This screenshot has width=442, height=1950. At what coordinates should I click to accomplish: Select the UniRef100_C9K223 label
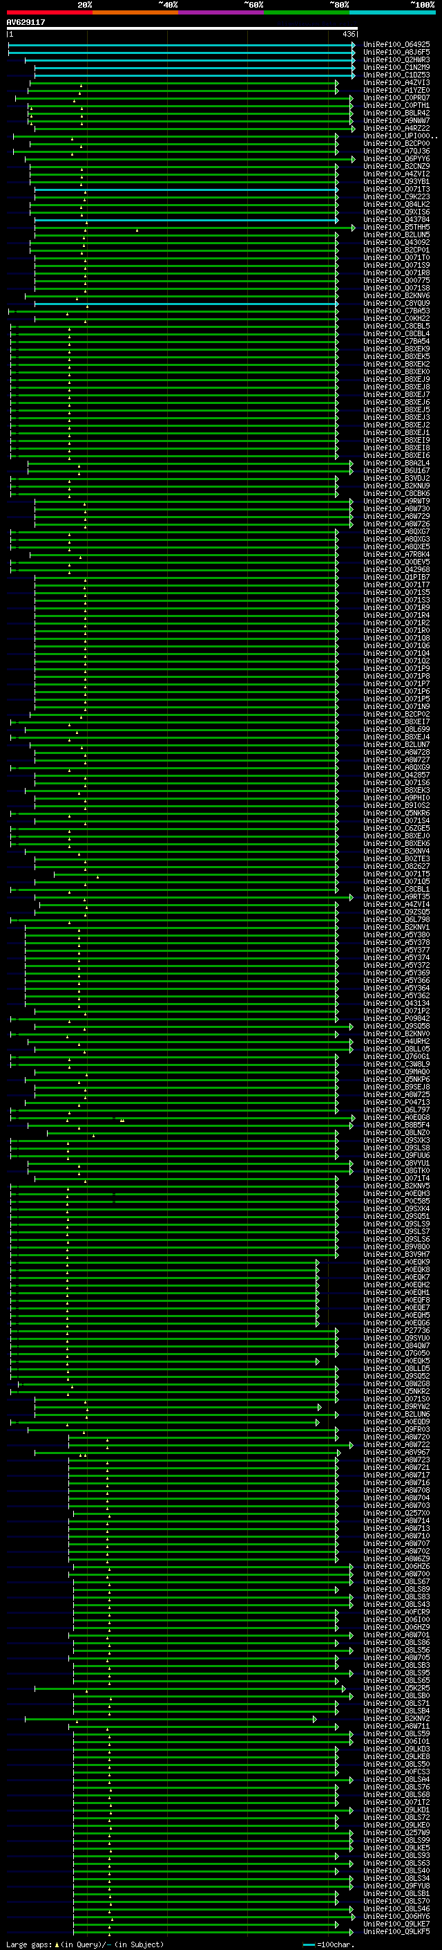396,197
